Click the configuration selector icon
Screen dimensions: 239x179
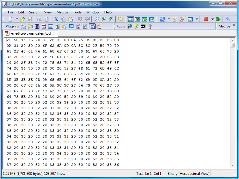162,19
